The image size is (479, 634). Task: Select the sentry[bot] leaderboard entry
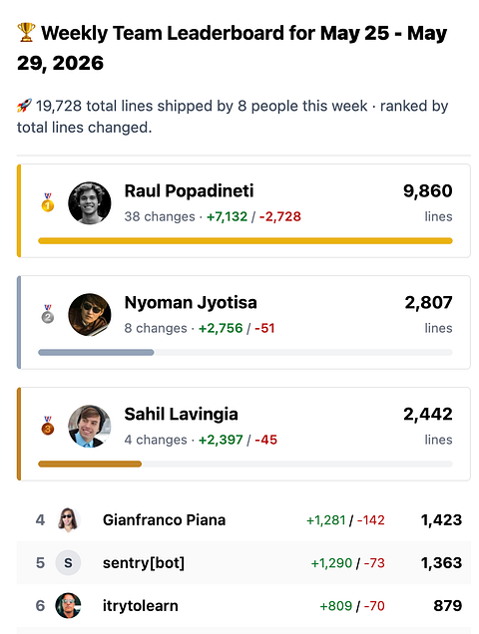[243, 563]
